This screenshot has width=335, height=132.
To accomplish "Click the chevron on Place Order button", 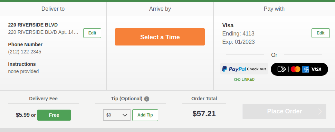I will click(x=320, y=112).
